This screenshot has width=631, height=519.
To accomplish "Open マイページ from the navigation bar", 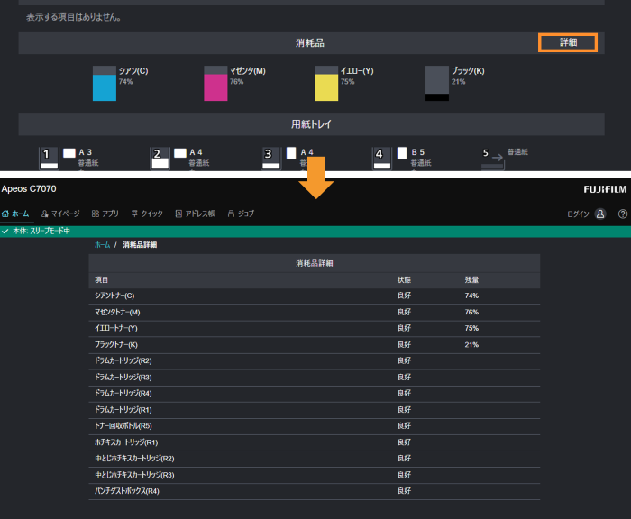I will click(61, 214).
